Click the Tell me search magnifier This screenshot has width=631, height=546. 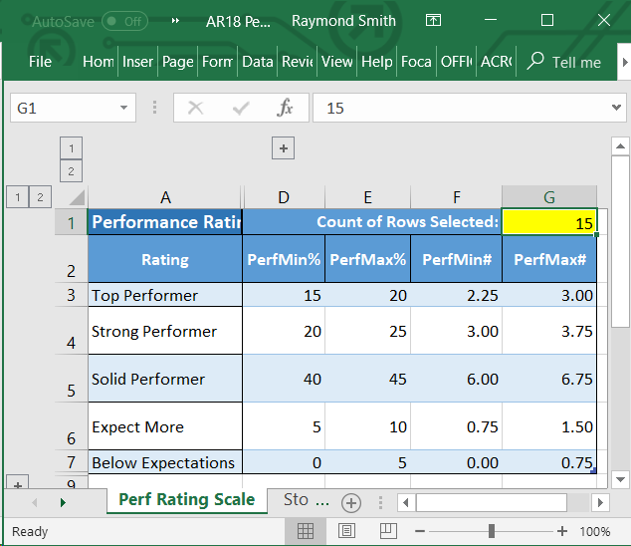tap(535, 61)
